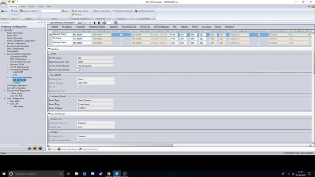Start Comparison with the green arrow
The height and width of the screenshot is (177, 315).
click(73, 11)
